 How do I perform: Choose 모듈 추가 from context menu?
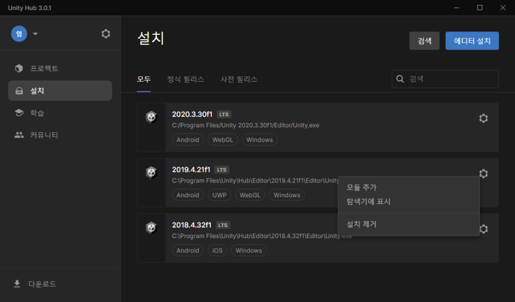coord(409,187)
